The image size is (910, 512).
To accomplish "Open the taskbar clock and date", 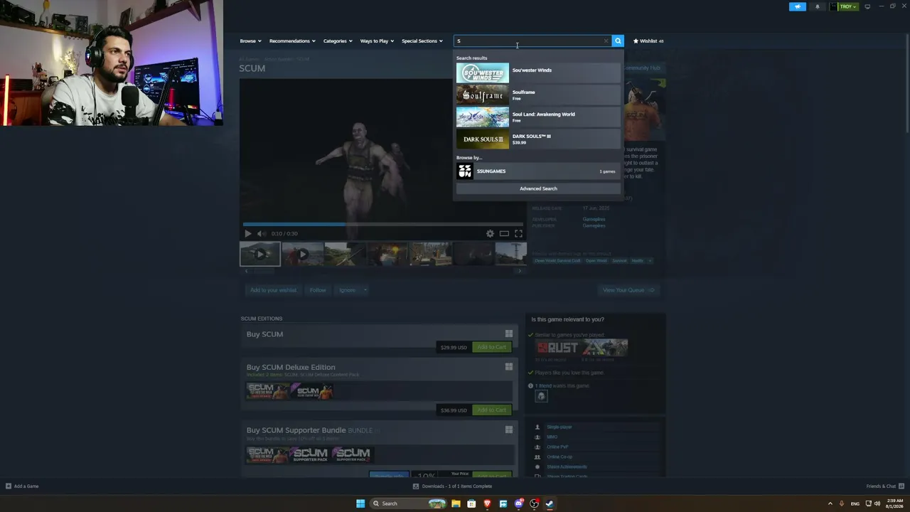I will (x=894, y=503).
